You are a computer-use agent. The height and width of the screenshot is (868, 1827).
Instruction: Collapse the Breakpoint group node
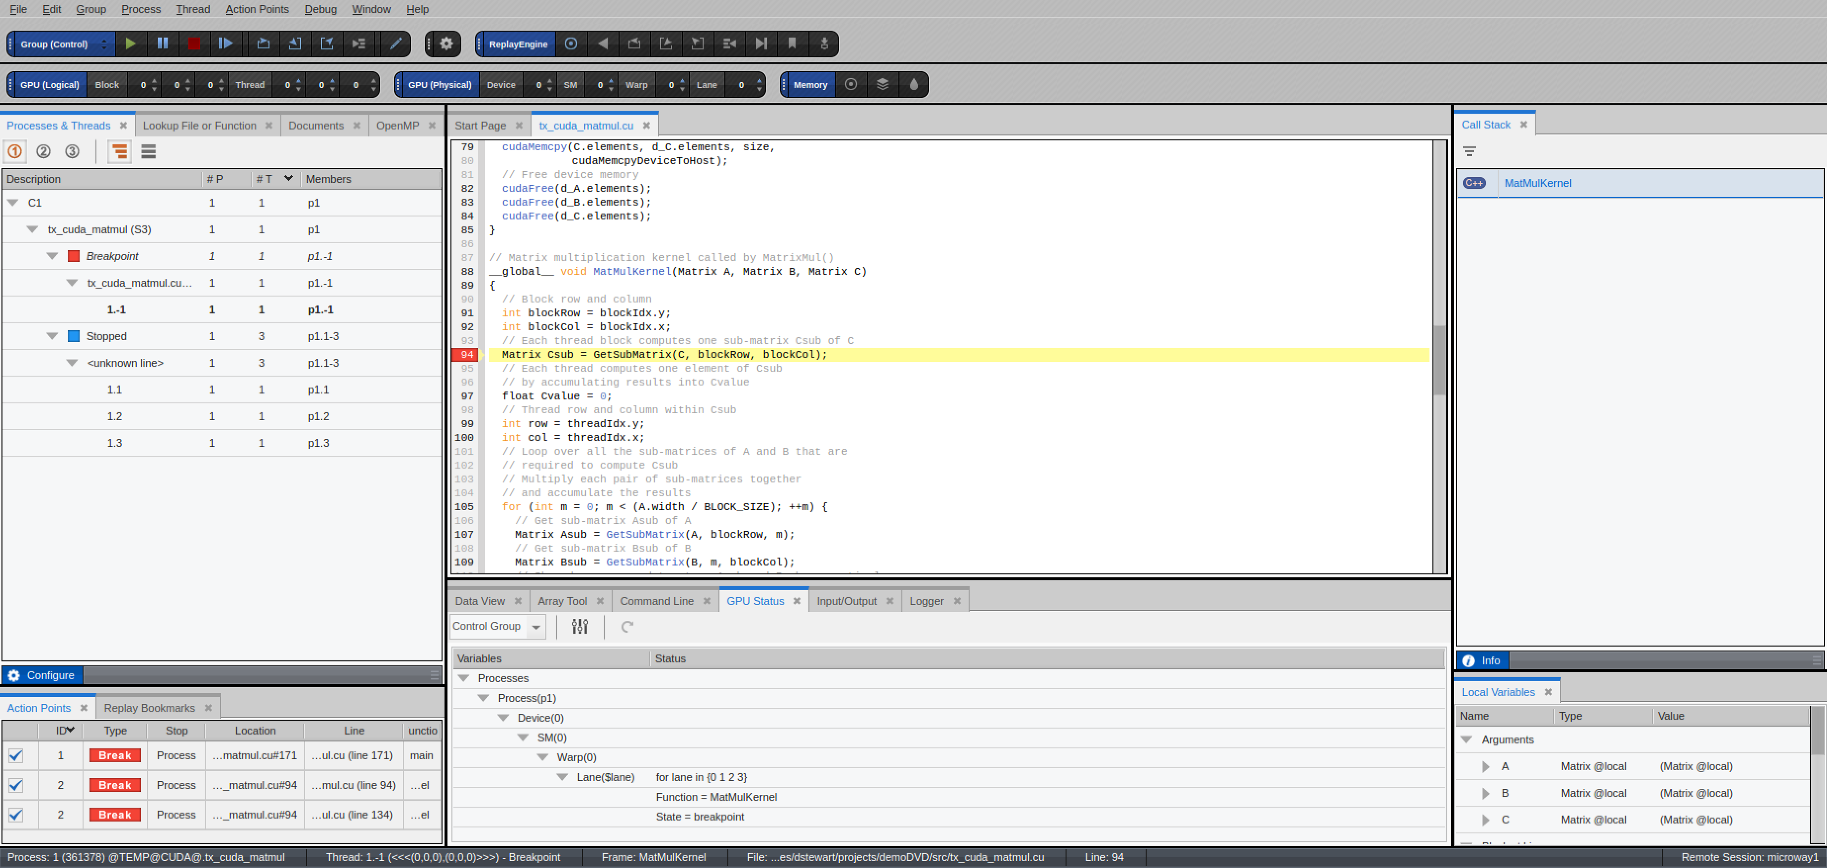pyautogui.click(x=52, y=256)
